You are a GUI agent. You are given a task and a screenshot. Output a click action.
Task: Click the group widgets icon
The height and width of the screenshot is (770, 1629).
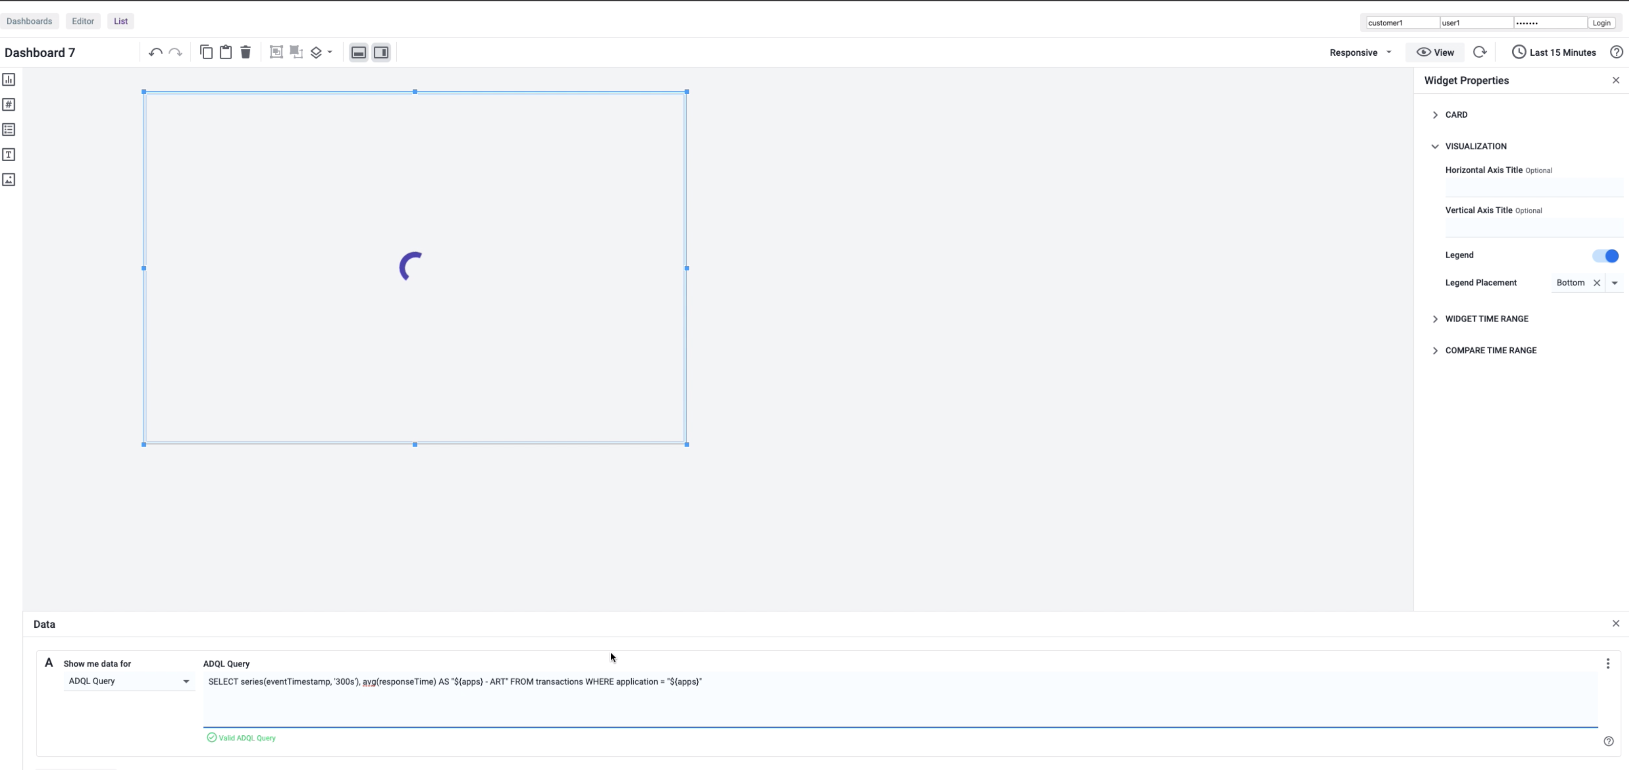click(x=277, y=52)
